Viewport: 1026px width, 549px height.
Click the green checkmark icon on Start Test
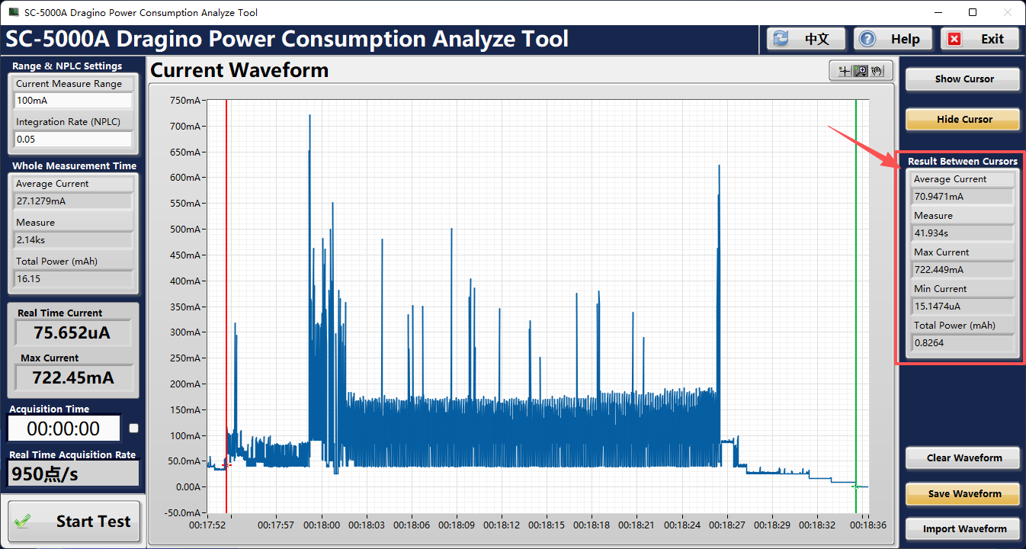pyautogui.click(x=23, y=522)
